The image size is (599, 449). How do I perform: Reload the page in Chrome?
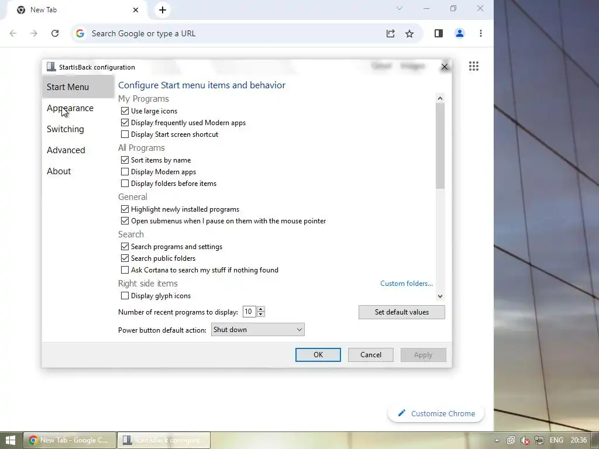tap(55, 33)
